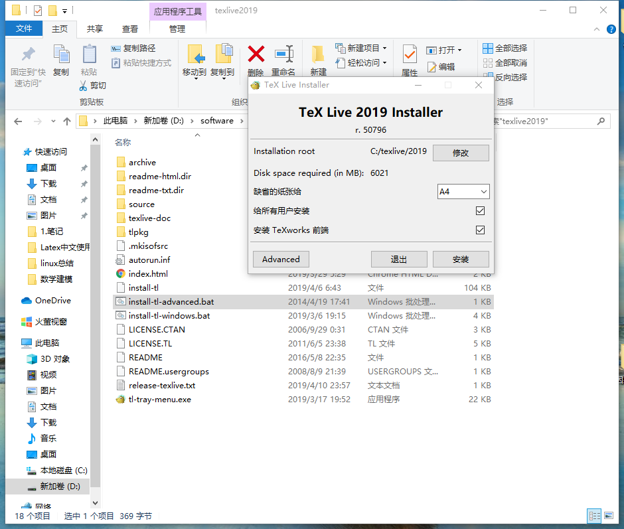Expand the New item dropdown
Viewport: 624px width, 529px height.
pos(384,48)
